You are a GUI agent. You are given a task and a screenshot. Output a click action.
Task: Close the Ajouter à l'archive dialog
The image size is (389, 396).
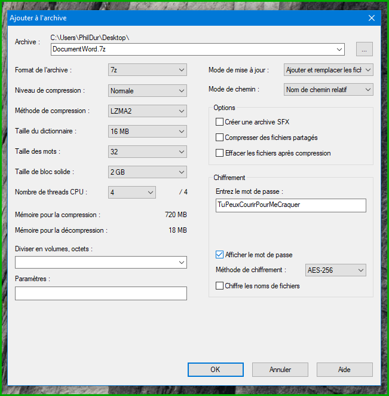point(371,18)
